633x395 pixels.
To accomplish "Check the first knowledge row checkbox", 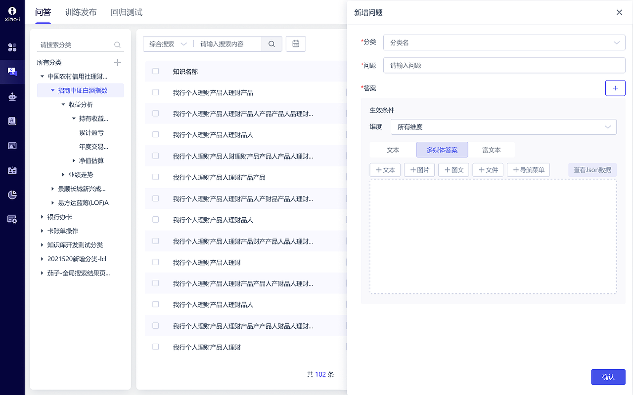I will click(x=156, y=92).
